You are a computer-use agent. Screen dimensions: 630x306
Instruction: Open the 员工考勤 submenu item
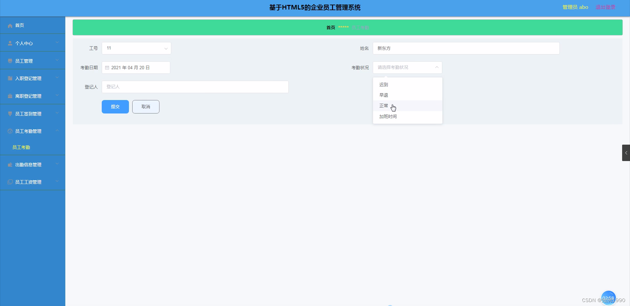(x=21, y=147)
